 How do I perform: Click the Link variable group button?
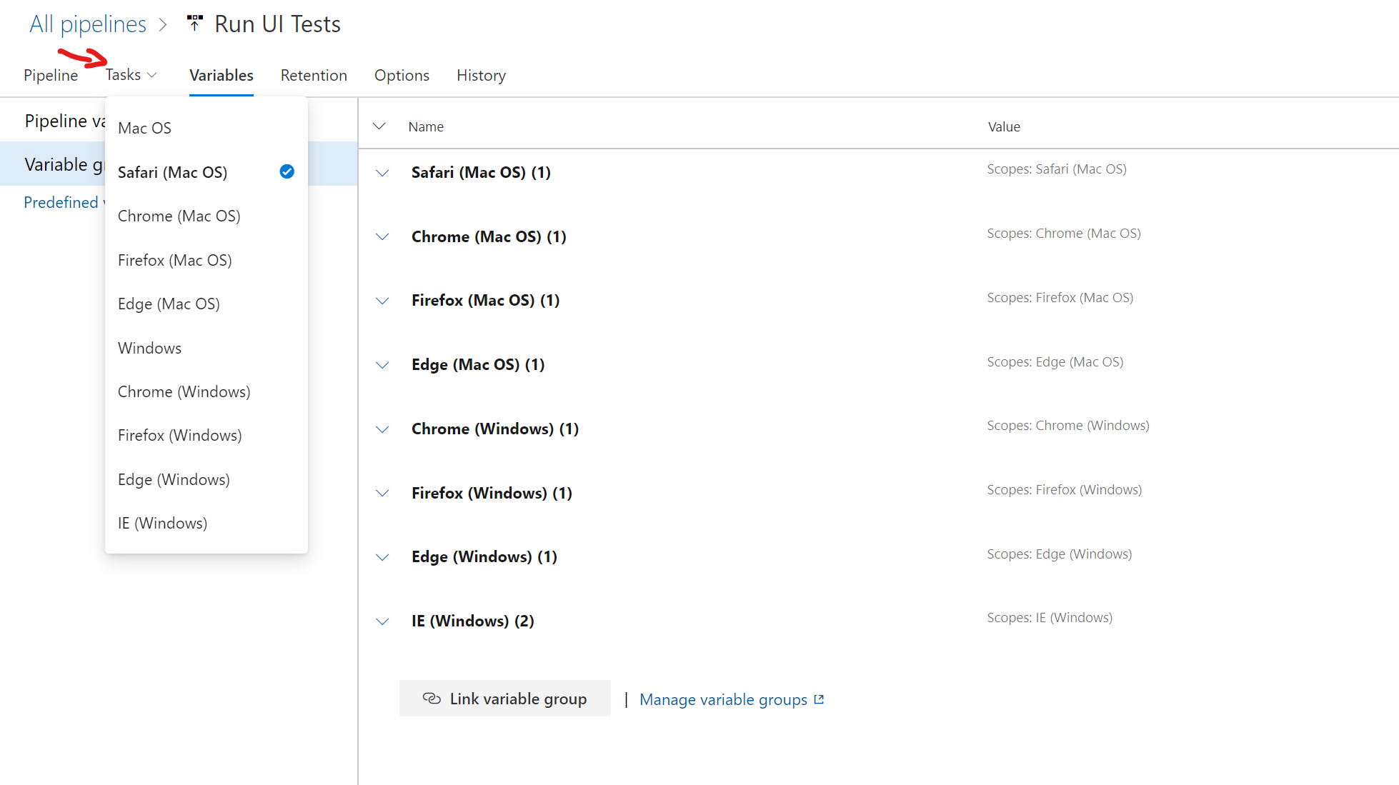(x=504, y=699)
